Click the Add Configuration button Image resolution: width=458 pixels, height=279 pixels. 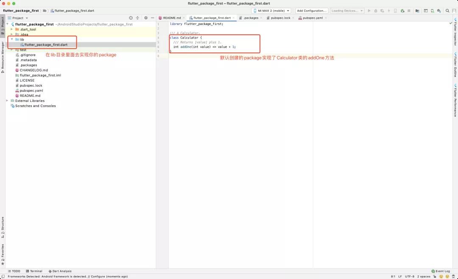click(x=311, y=11)
